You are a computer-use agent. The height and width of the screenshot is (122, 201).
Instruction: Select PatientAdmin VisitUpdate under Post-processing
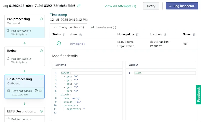coord(24,93)
